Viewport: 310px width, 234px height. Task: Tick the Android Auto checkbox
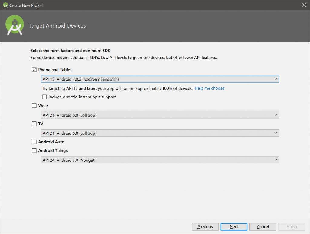point(34,142)
